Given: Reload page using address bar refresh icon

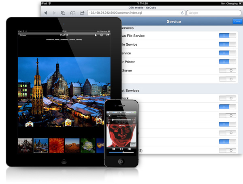Looking at the screenshot, I should pos(182,13).
